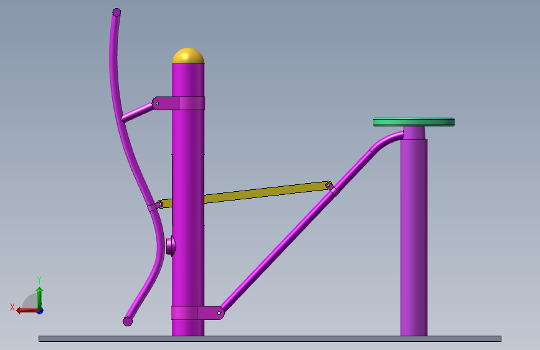
Task: Select the upper clamp bracket on the post
Action: [x=179, y=103]
